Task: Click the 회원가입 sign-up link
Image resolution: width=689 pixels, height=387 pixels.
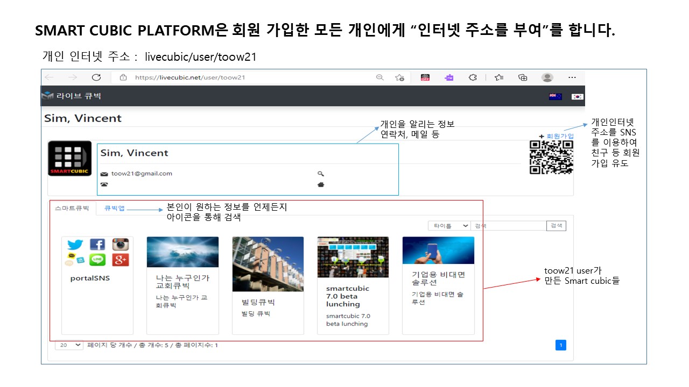Action: pyautogui.click(x=560, y=137)
